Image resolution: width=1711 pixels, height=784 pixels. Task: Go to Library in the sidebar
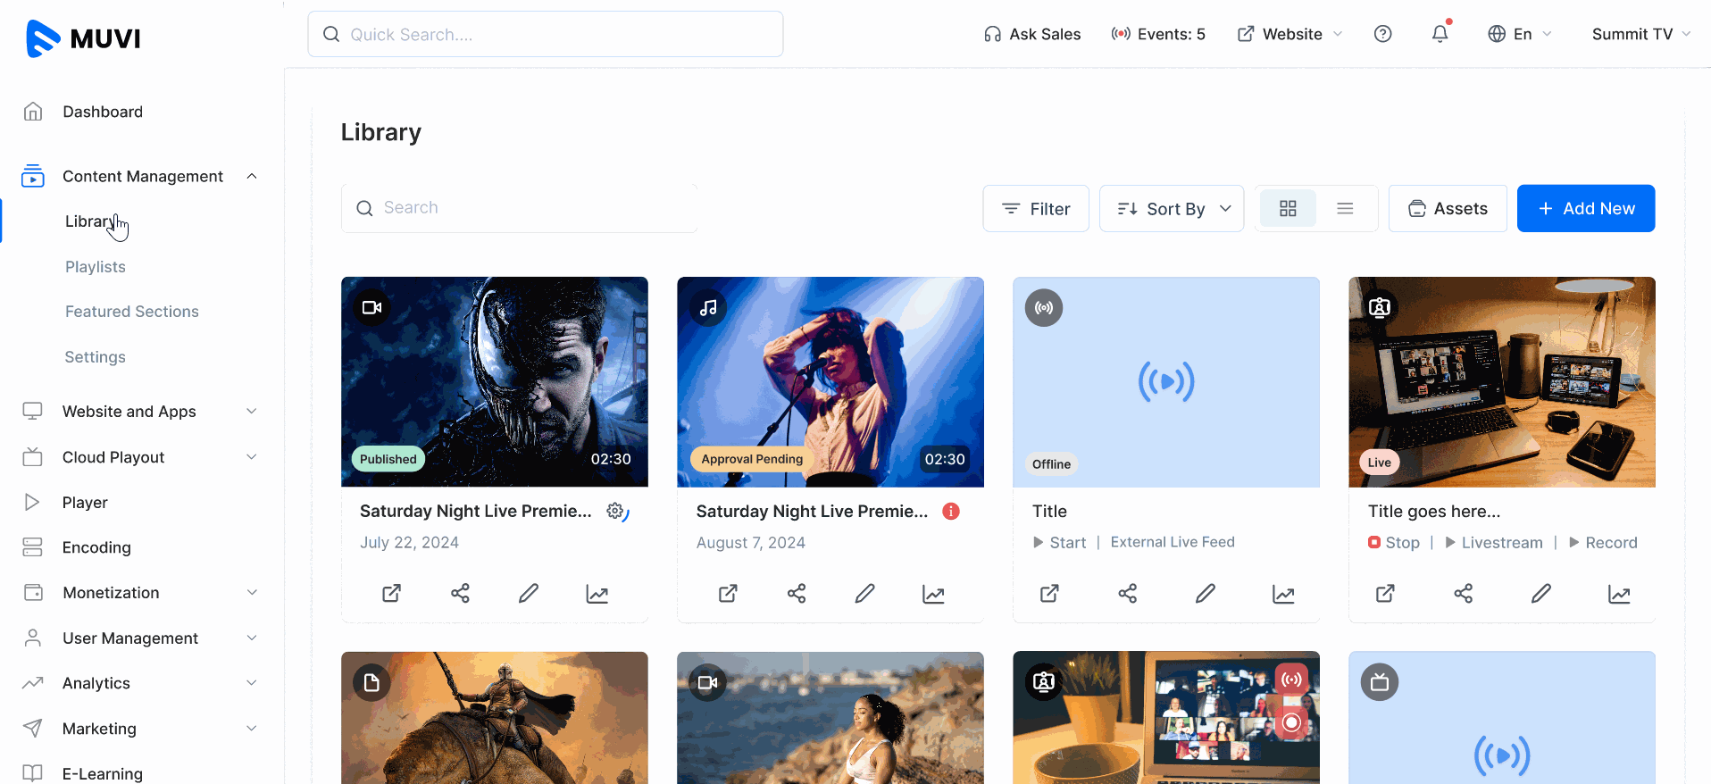click(90, 221)
